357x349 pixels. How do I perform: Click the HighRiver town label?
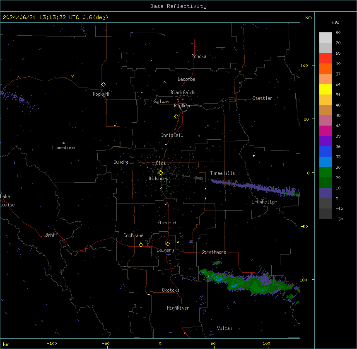pos(178,308)
